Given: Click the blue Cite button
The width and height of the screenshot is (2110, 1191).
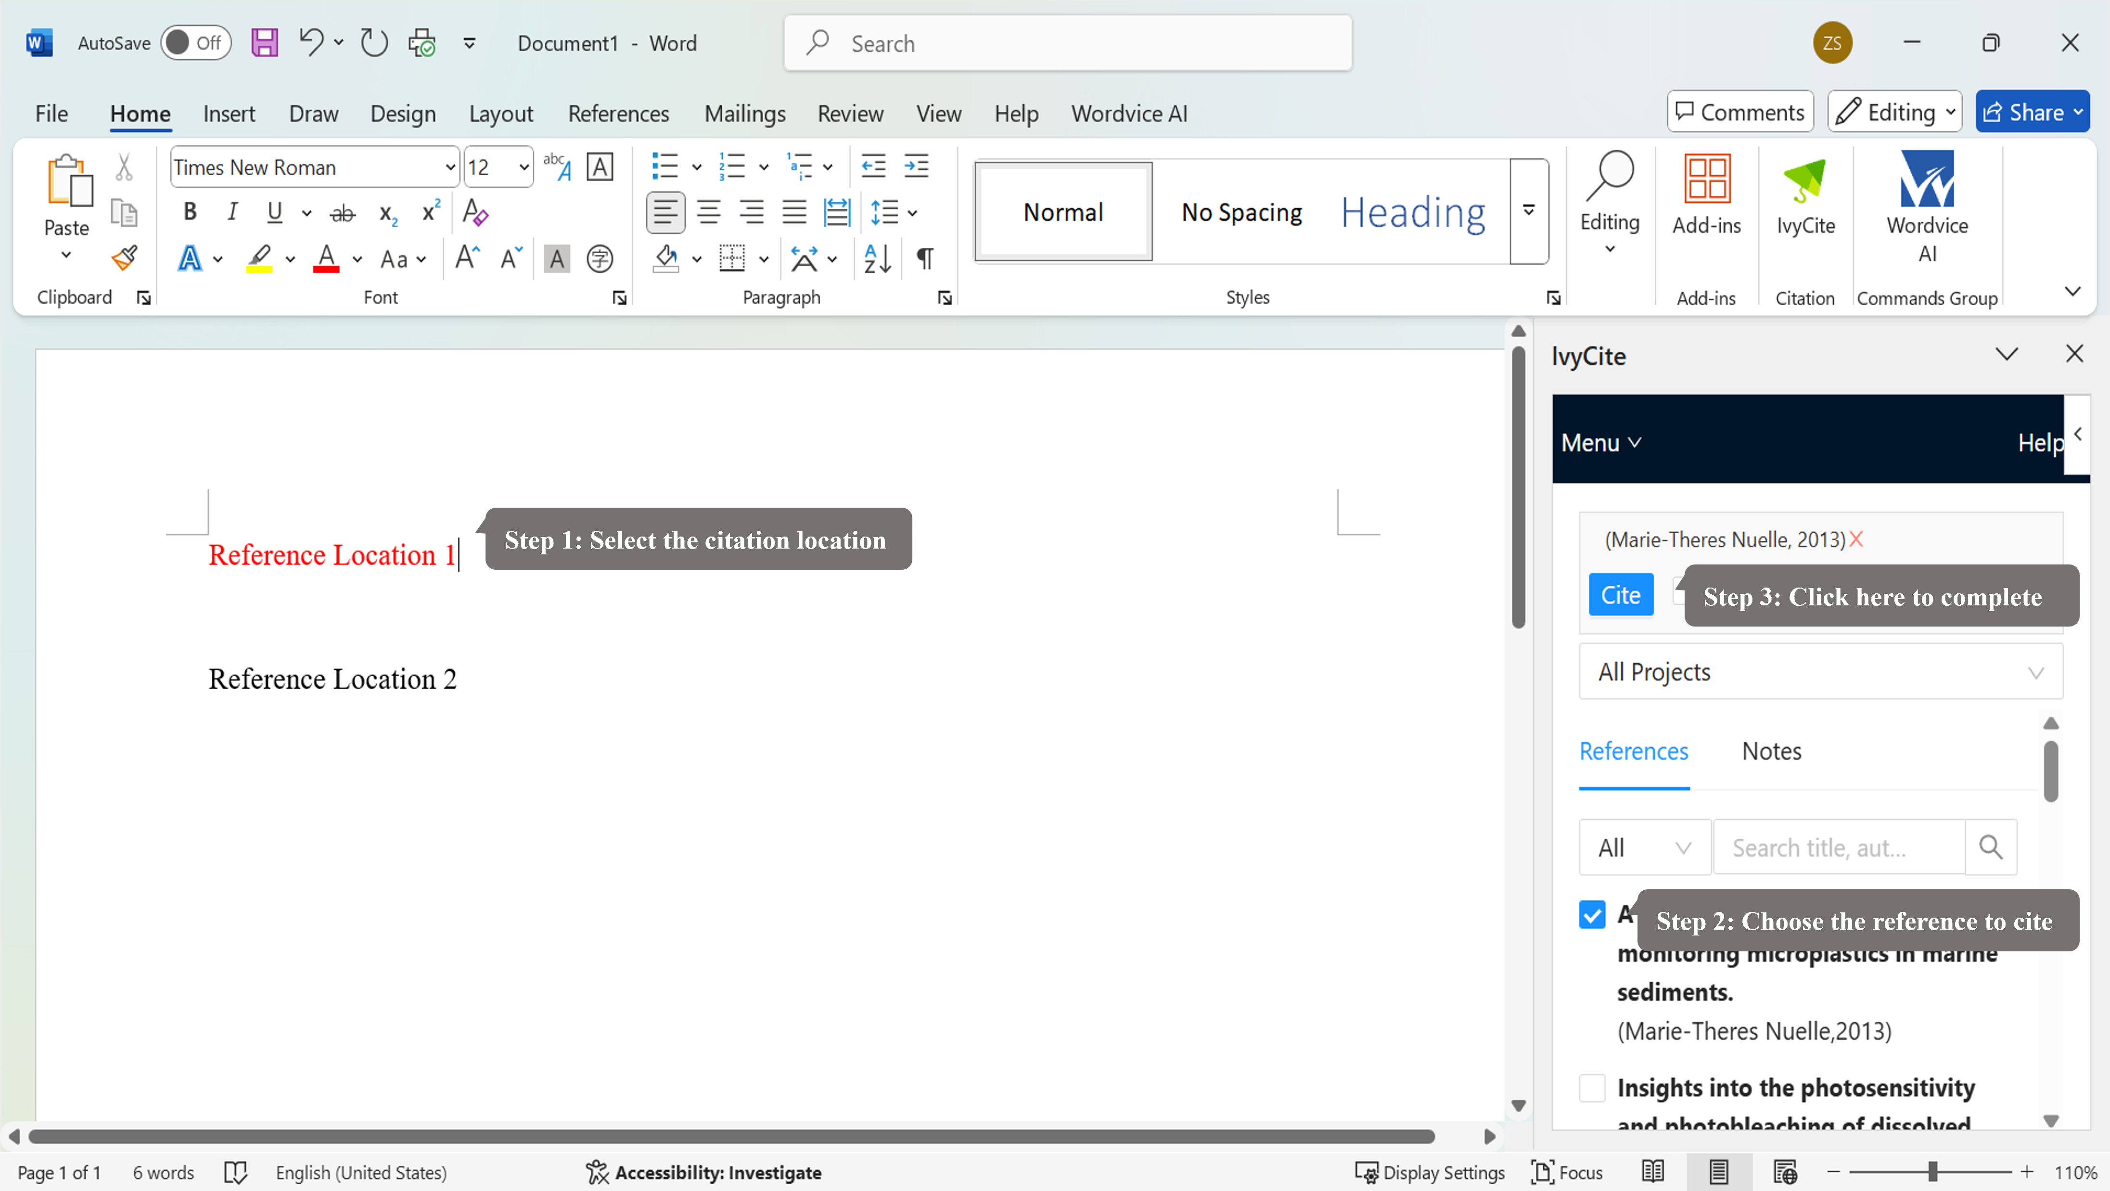Looking at the screenshot, I should point(1620,595).
